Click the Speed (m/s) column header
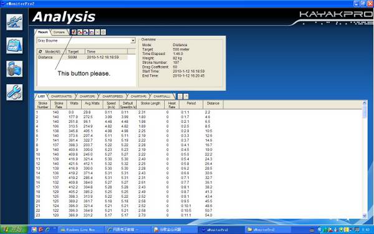Image resolution: width=374 pixels, height=234 pixels. 111,105
